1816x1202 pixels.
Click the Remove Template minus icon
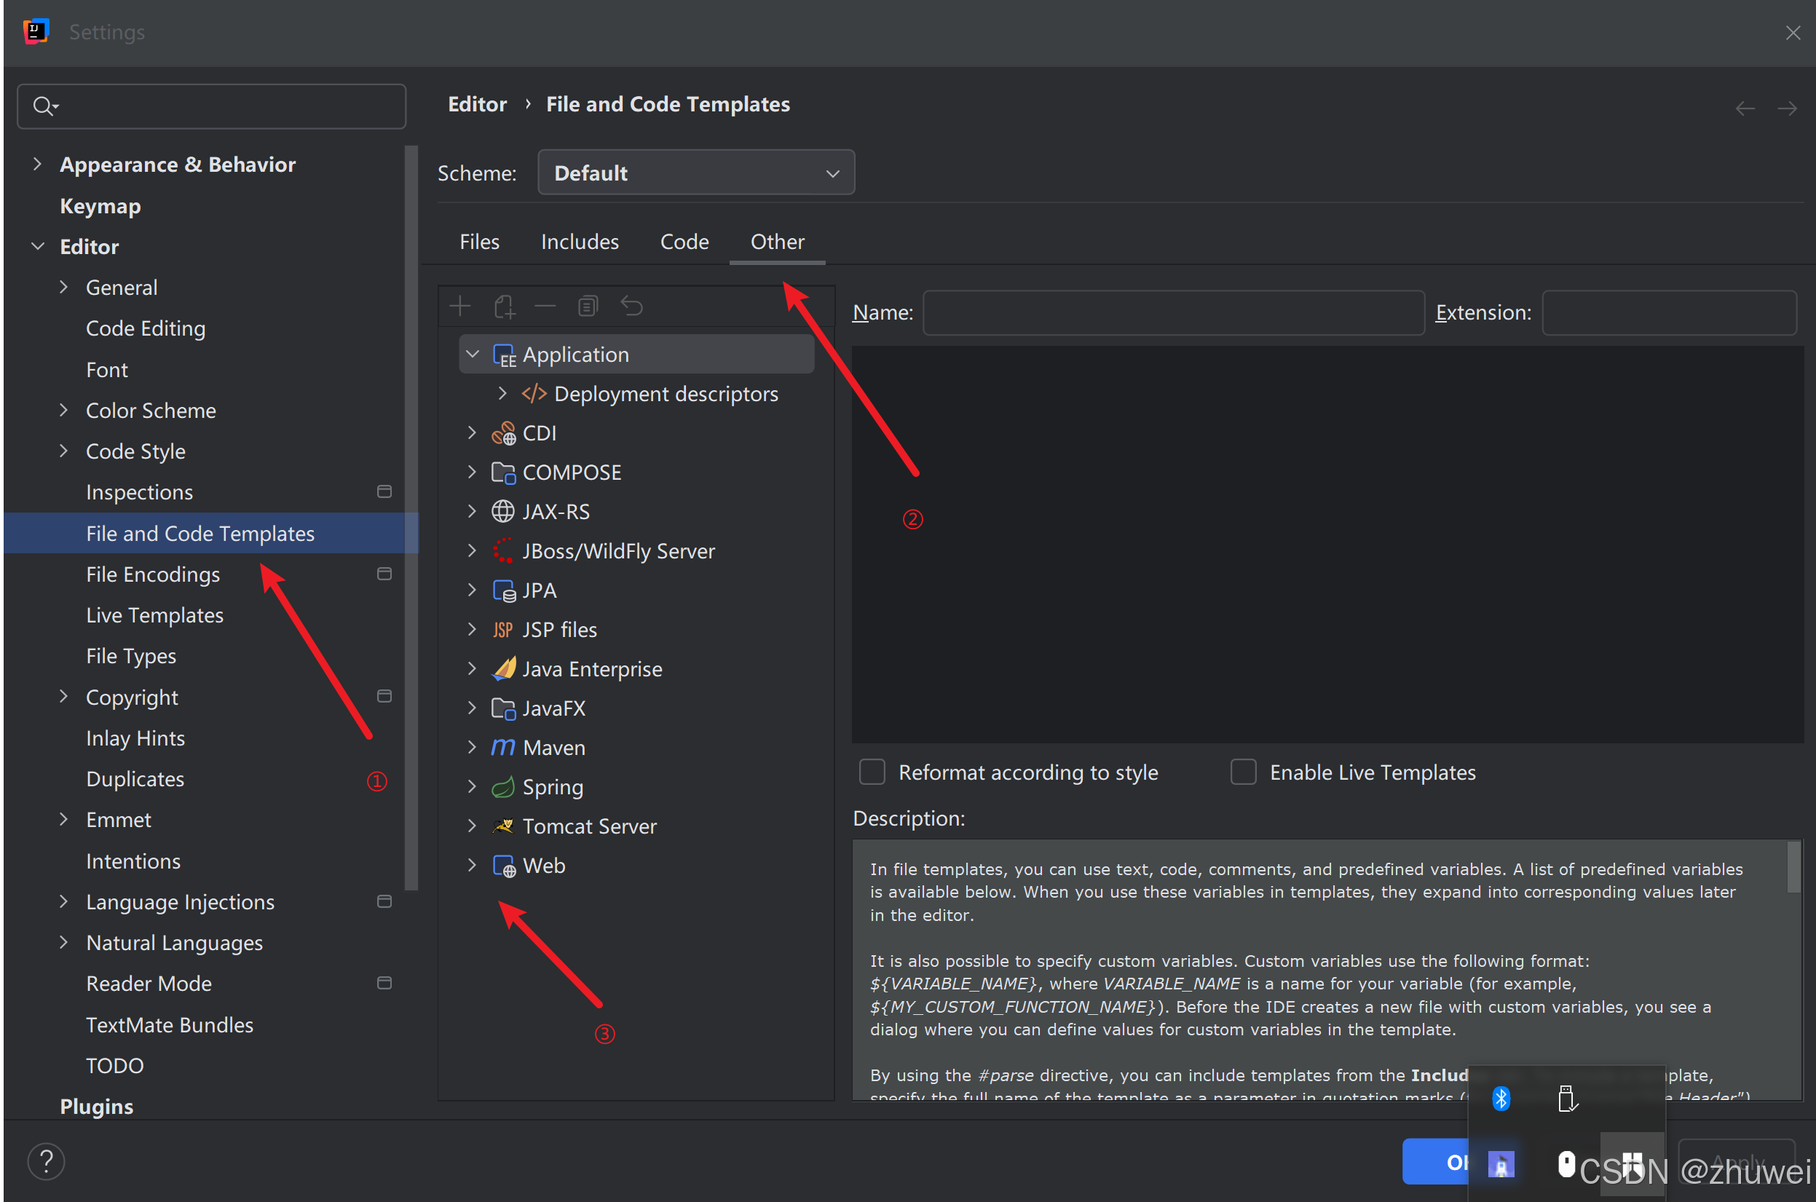point(545,307)
